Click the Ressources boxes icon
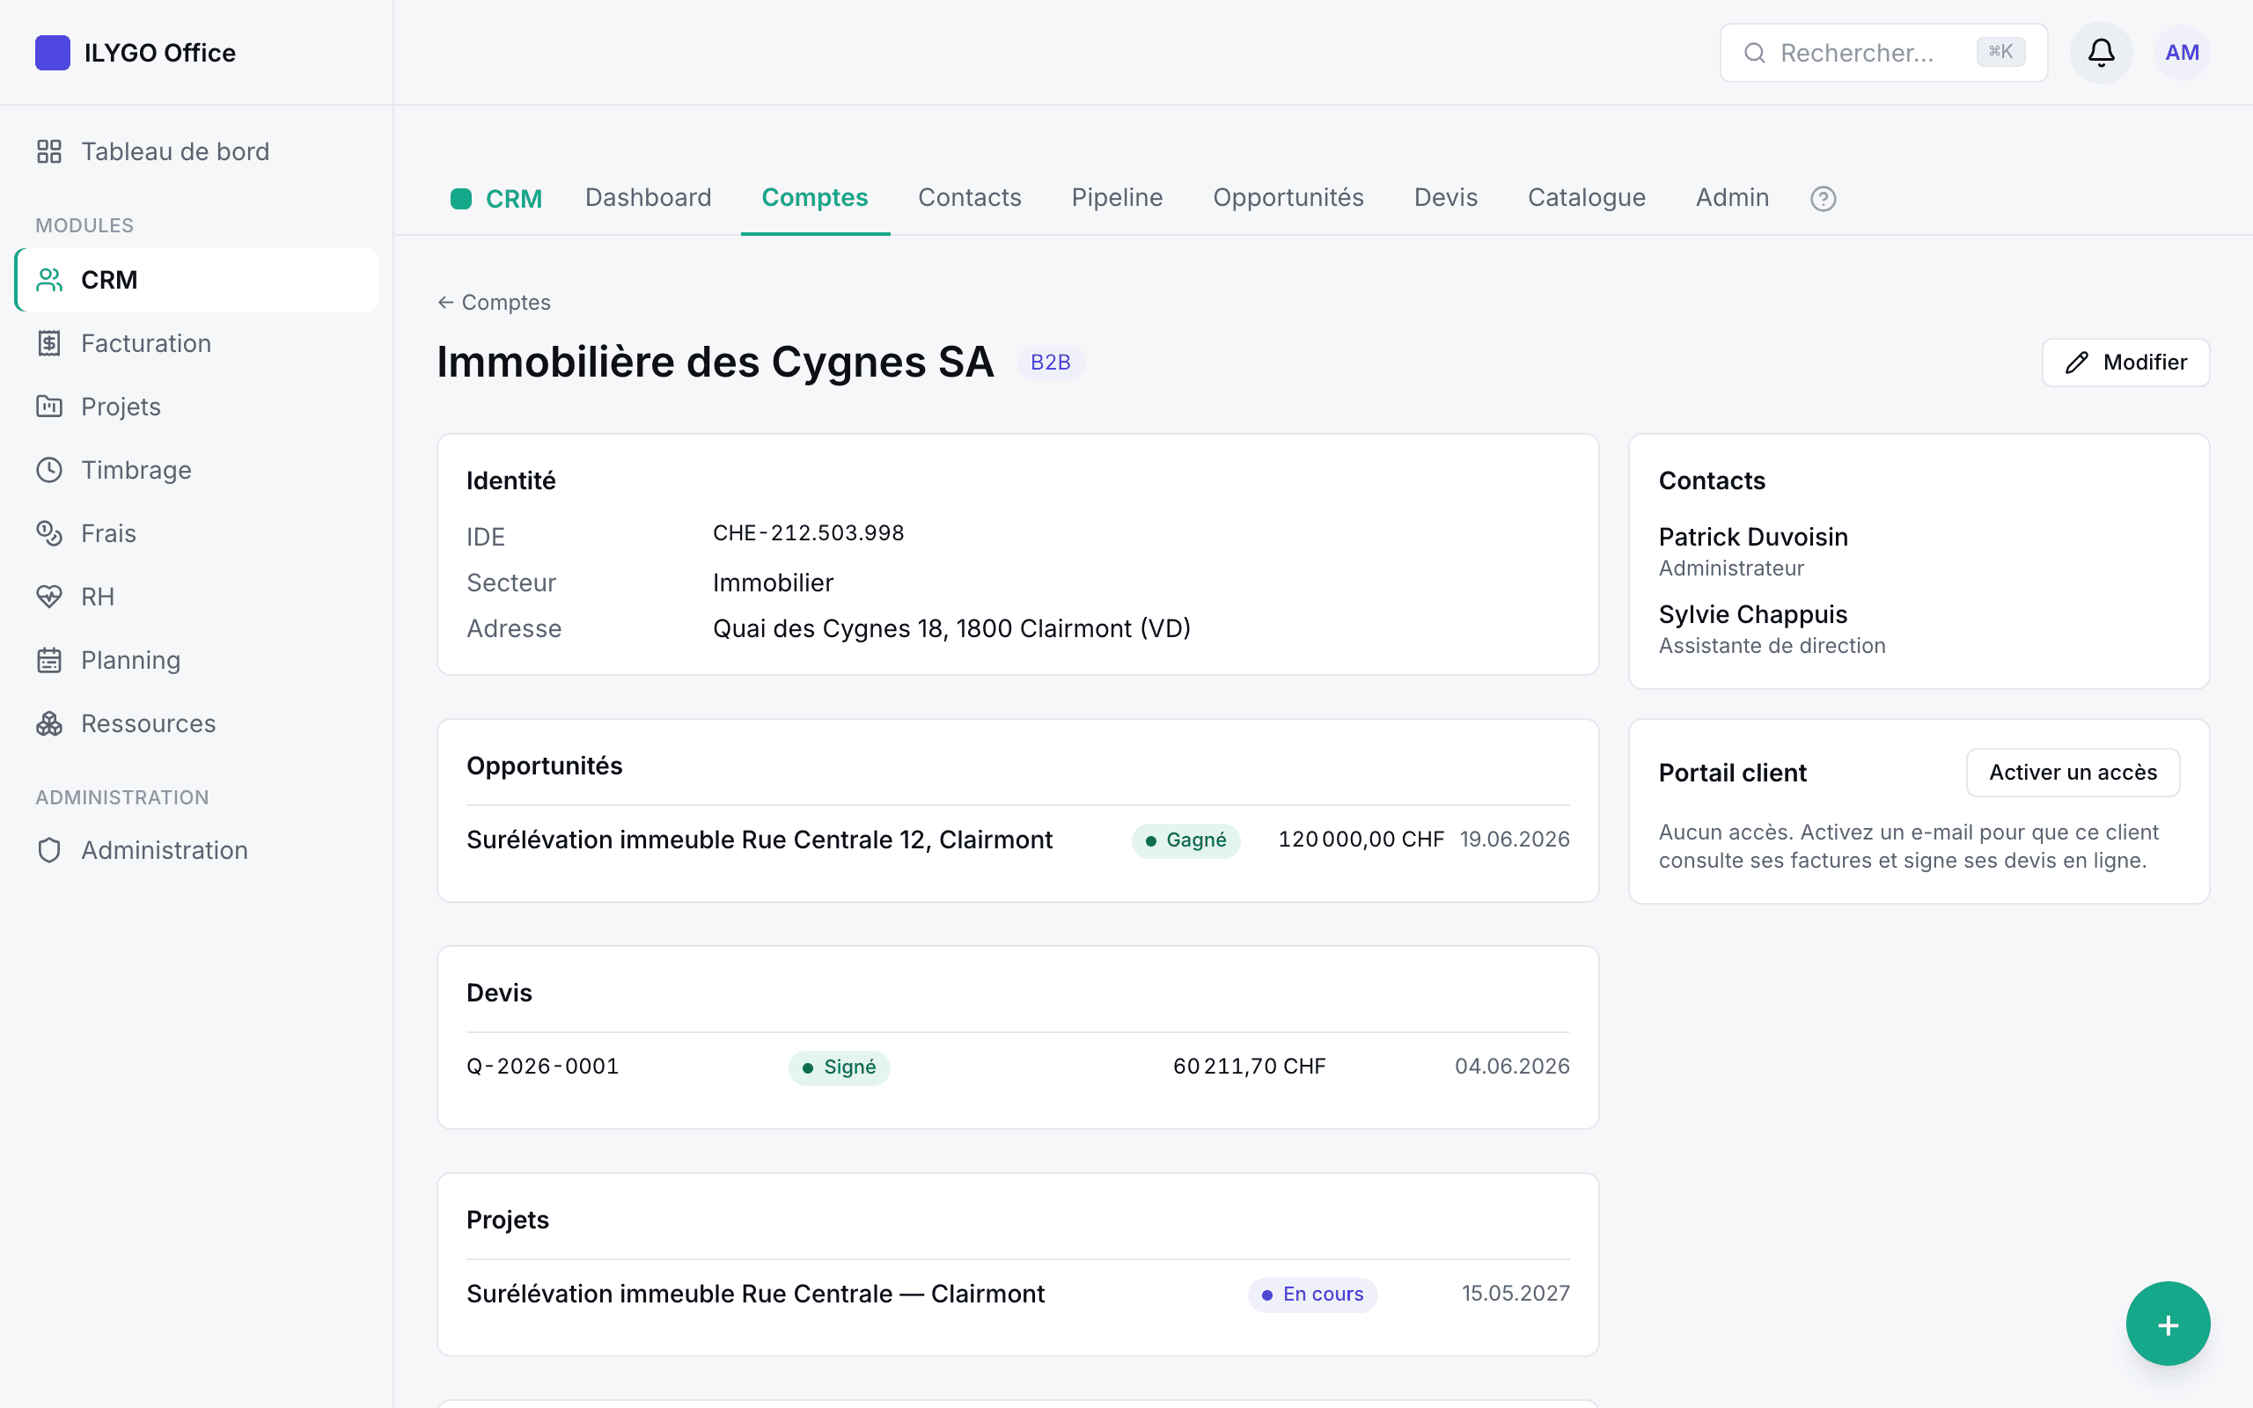 49,723
